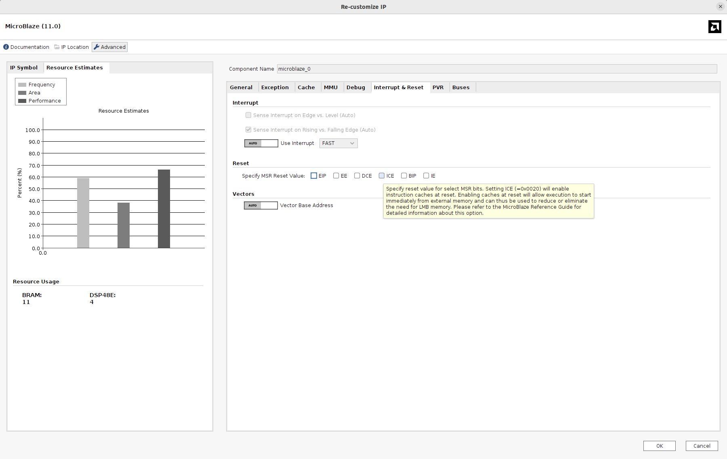Click the Frequency bar in chart
Image resolution: width=727 pixels, height=459 pixels.
pyautogui.click(x=83, y=213)
